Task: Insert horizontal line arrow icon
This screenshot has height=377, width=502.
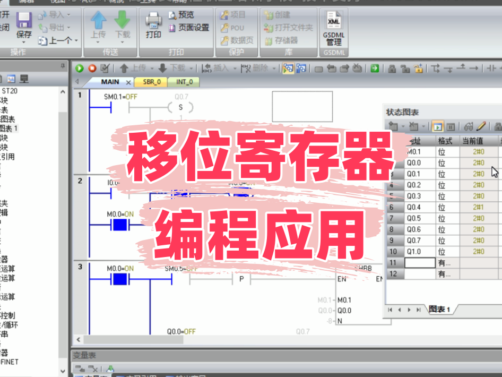Action: (x=473, y=68)
